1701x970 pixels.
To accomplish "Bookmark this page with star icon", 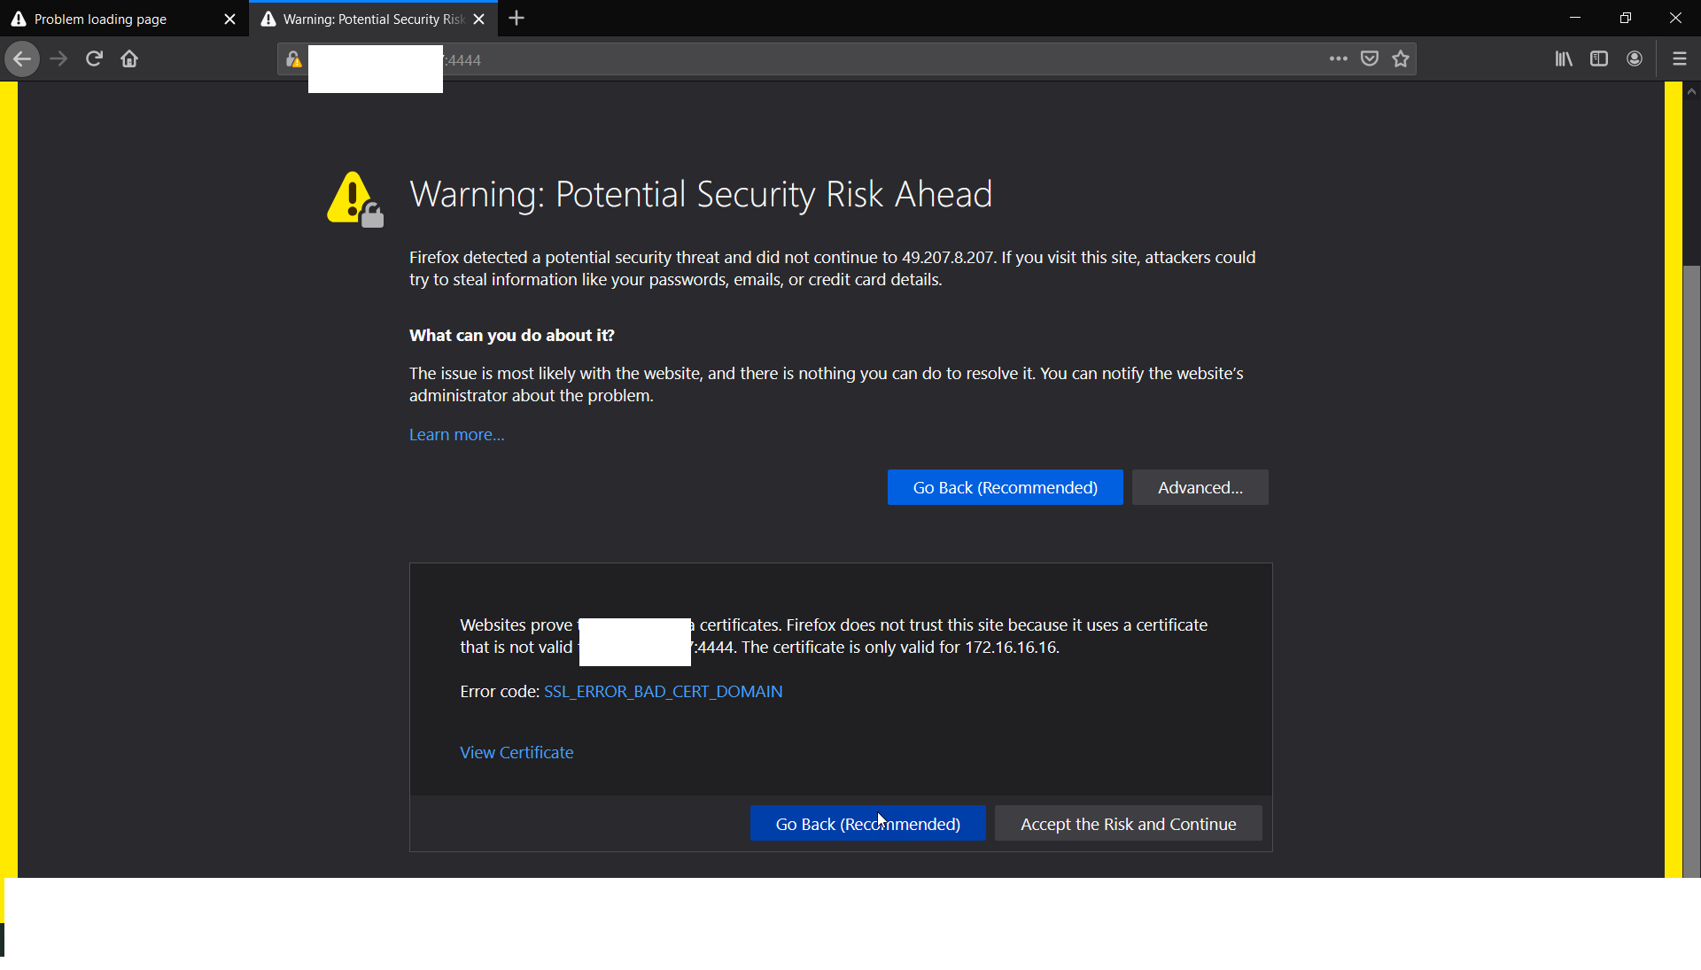I will [x=1401, y=59].
